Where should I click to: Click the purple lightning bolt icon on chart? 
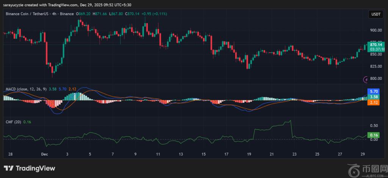click(366, 80)
